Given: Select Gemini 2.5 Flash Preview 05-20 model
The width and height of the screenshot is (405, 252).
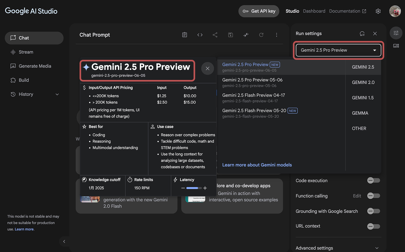Looking at the screenshot, I should (x=281, y=113).
